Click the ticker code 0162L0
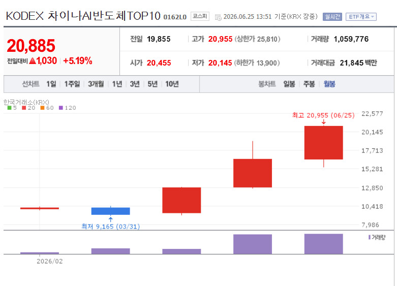 pyautogui.click(x=175, y=17)
